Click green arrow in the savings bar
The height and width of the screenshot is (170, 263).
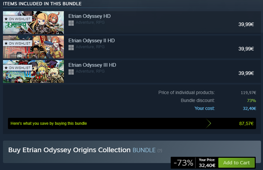(x=208, y=123)
